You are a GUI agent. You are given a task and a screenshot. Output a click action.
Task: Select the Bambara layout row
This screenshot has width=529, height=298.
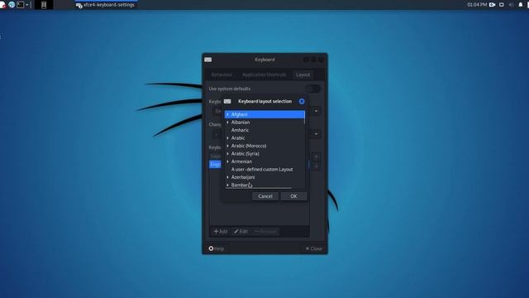click(264, 185)
